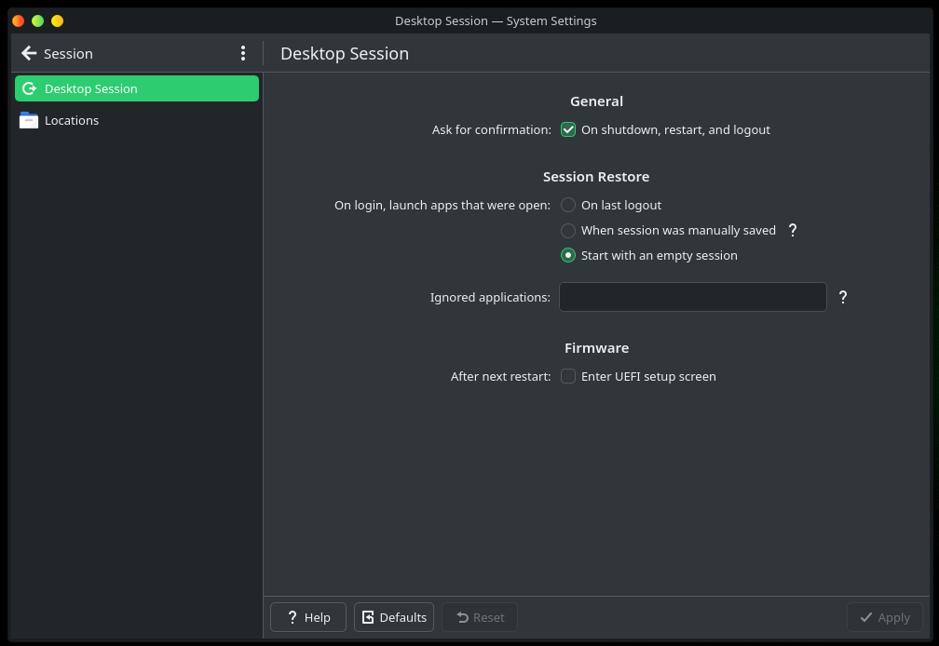
Task: Uncheck confirmation on shutdown, restart, and logout
Action: (568, 130)
